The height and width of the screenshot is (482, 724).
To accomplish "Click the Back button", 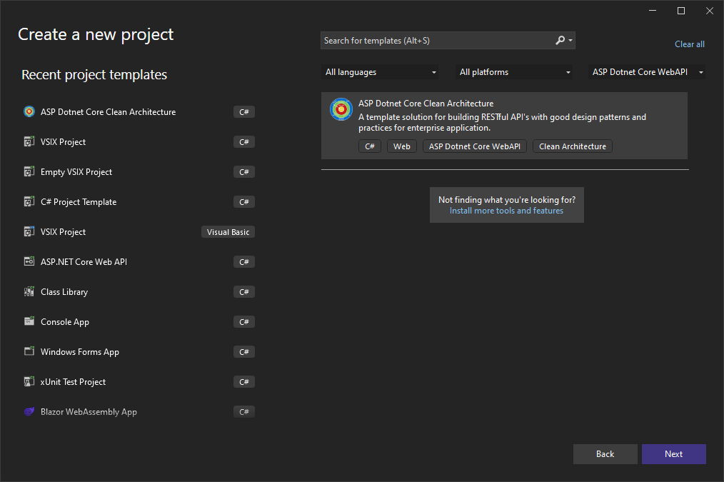I will (605, 453).
